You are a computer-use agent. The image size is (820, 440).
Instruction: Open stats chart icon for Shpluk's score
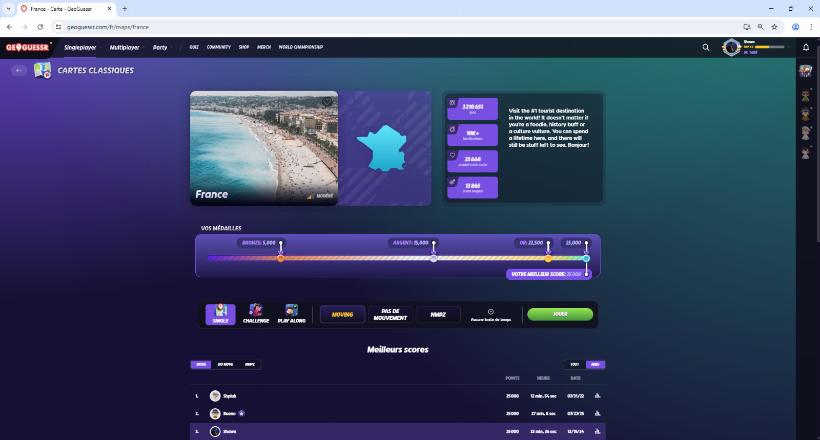point(598,395)
